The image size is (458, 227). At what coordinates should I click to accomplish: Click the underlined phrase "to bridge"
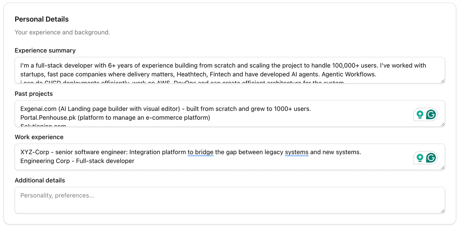tap(200, 152)
